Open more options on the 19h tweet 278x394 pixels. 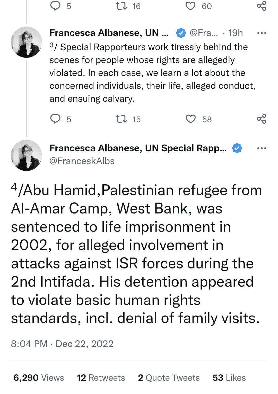tap(262, 33)
